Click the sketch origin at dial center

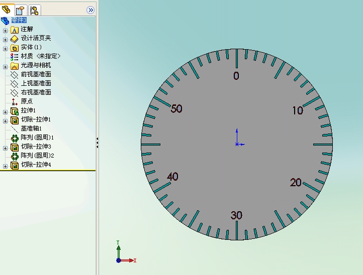tap(237, 145)
